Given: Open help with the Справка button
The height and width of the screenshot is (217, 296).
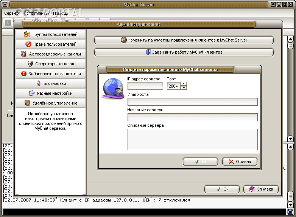Looking at the screenshot, I should pyautogui.click(x=261, y=189).
